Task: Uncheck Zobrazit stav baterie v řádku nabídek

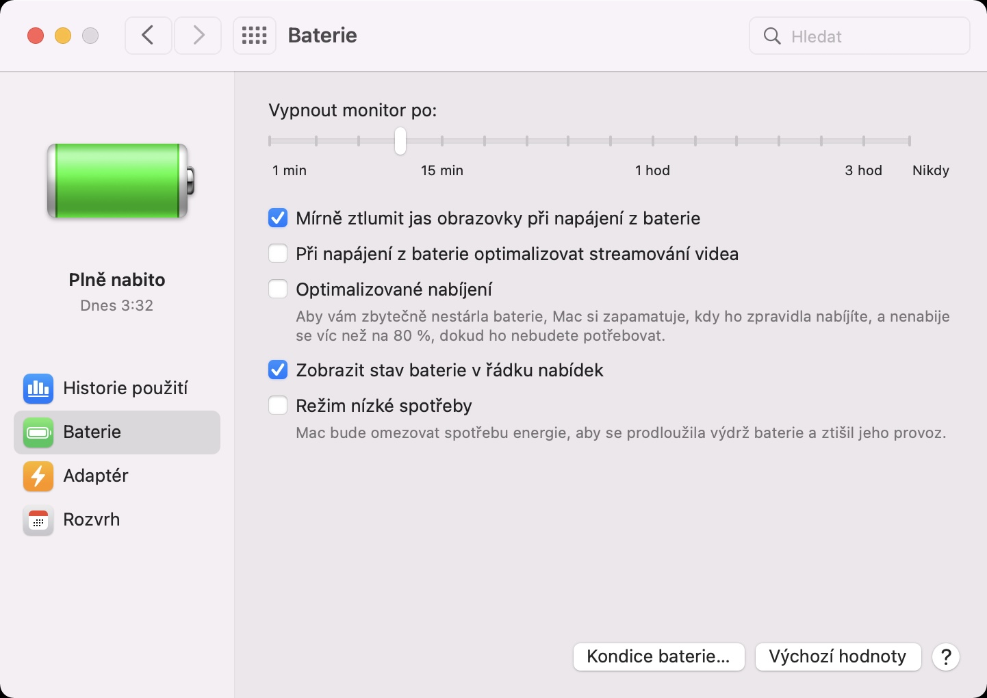Action: (x=278, y=370)
